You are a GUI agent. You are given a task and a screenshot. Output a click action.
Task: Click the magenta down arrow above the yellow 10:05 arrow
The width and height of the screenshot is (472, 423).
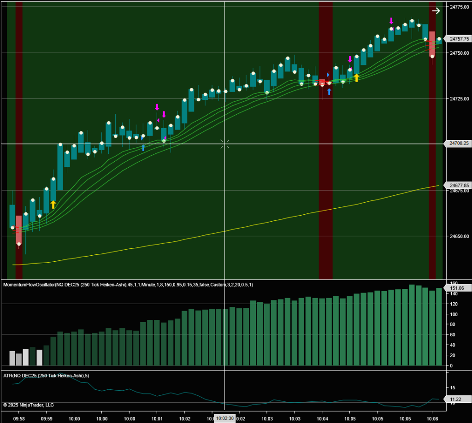click(x=350, y=59)
